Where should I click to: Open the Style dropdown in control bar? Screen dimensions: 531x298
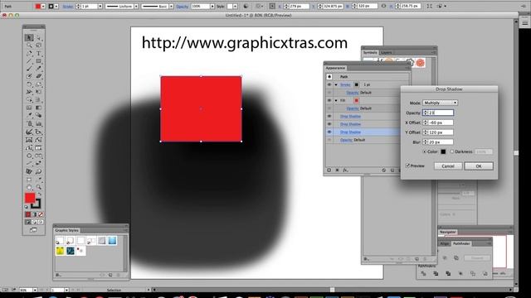(x=235, y=7)
